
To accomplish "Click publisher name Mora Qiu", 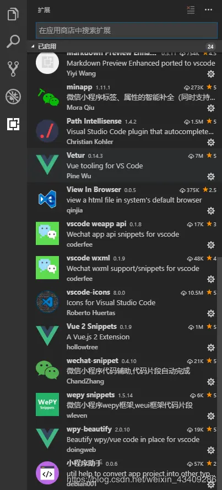I will click(x=80, y=108).
